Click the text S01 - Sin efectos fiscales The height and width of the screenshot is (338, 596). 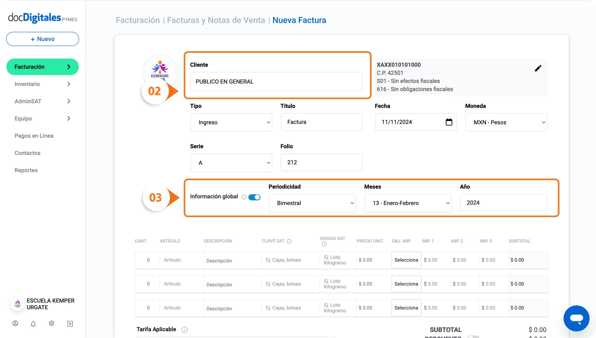click(x=408, y=81)
